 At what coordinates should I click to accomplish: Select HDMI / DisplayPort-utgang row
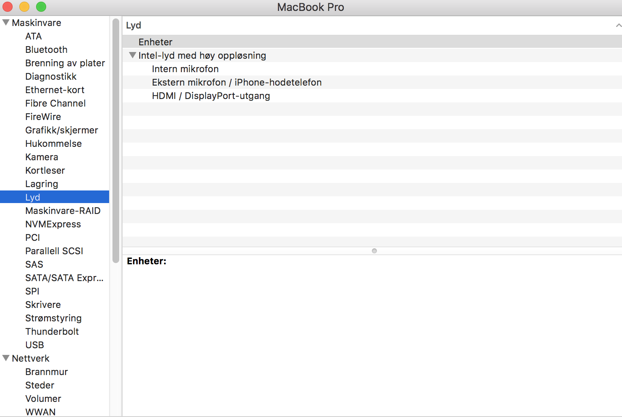[372, 96]
